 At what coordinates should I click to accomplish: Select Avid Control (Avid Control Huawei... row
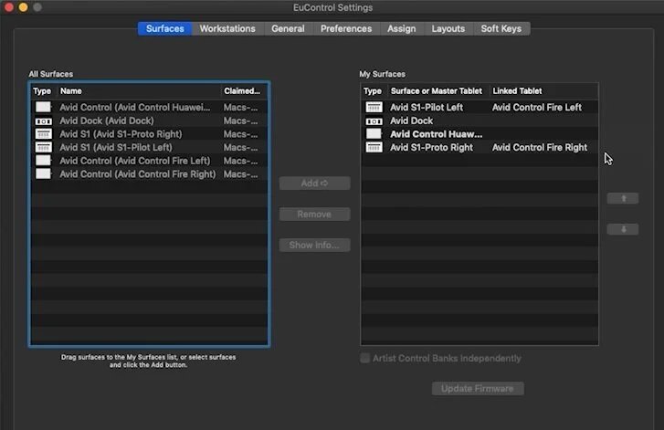[x=149, y=107]
